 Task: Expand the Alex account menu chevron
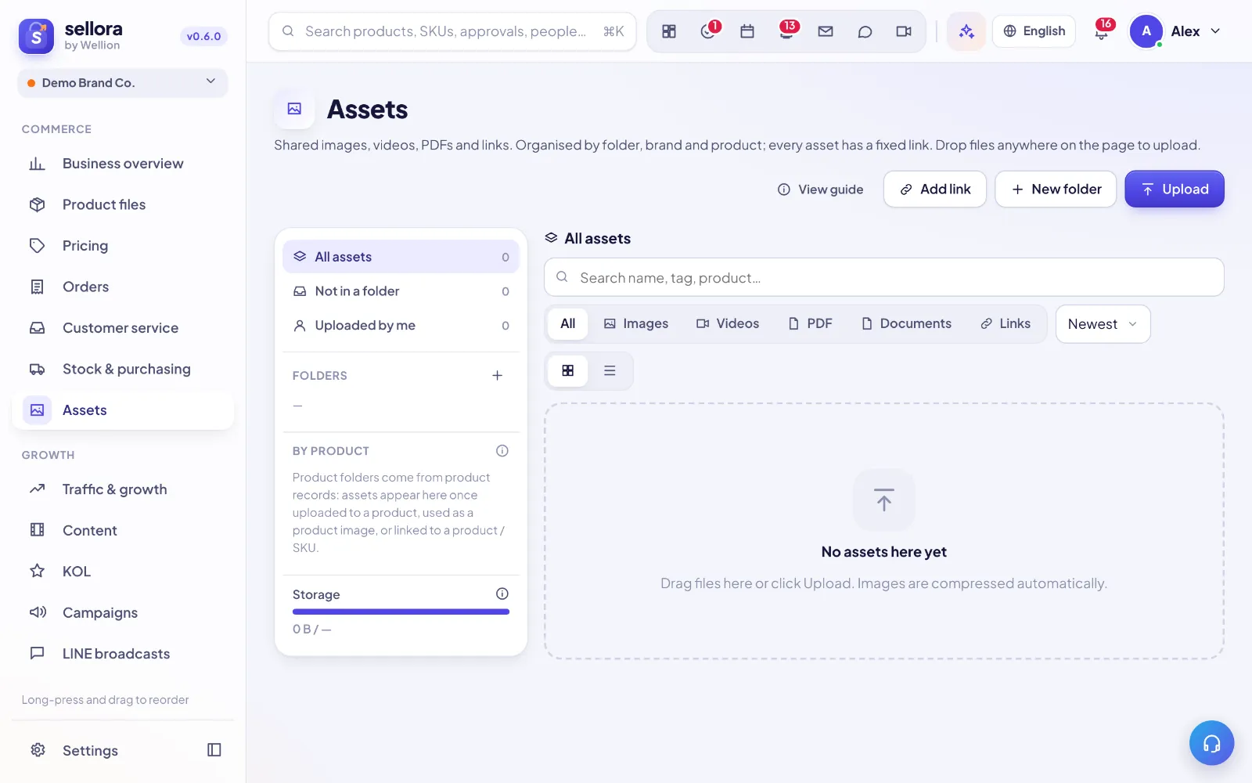[1216, 31]
